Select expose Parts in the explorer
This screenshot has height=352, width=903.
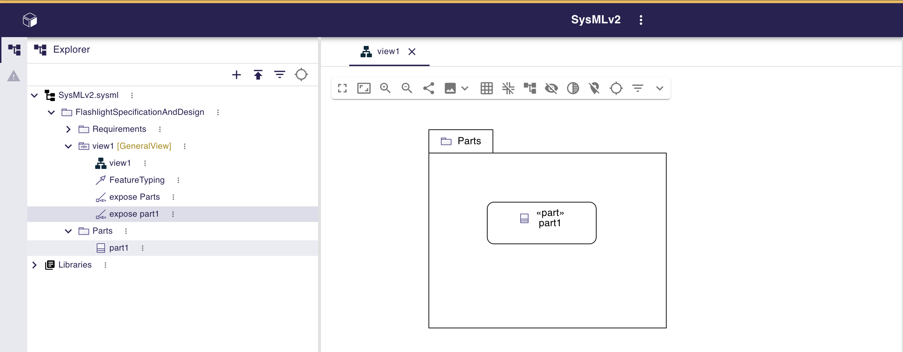coord(134,197)
